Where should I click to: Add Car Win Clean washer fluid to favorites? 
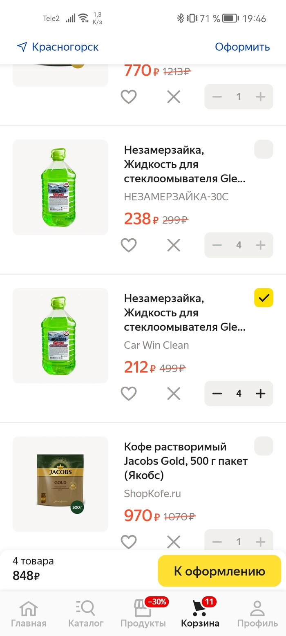point(128,393)
